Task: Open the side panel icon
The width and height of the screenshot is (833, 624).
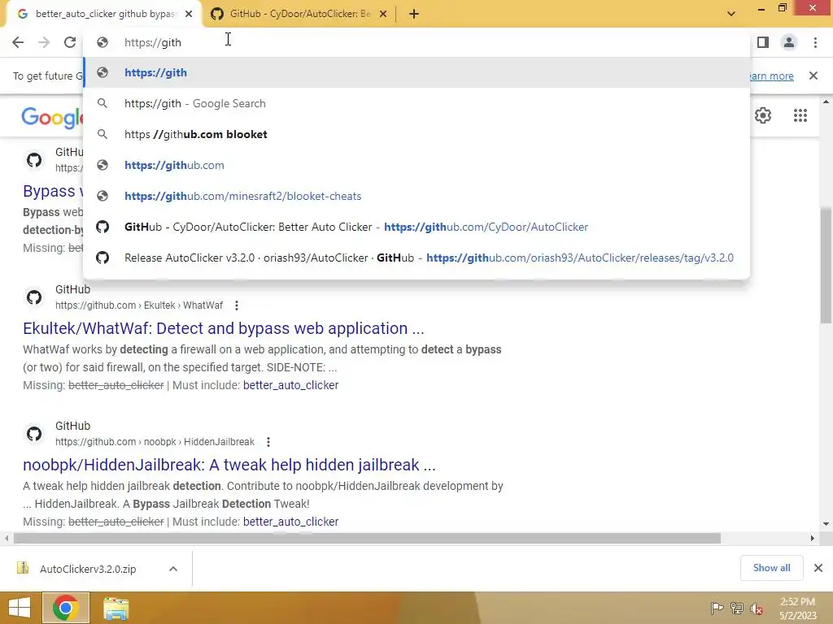Action: 763,42
